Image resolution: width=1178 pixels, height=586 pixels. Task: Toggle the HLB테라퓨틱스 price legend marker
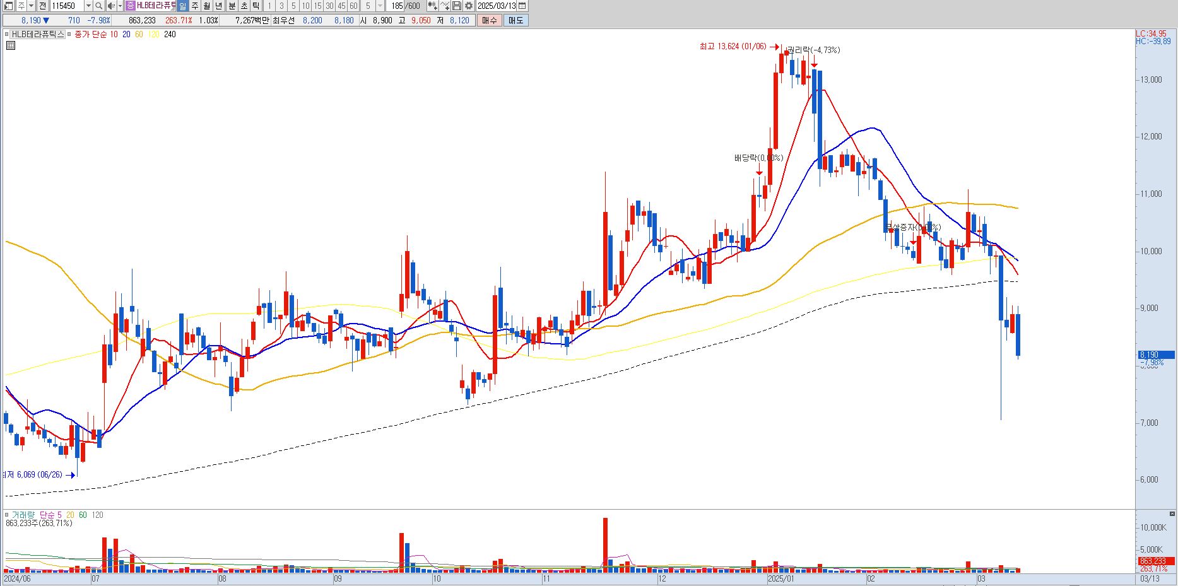coord(6,34)
